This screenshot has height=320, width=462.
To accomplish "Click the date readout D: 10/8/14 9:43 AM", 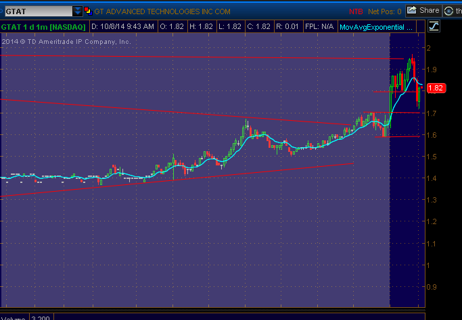I will [122, 27].
